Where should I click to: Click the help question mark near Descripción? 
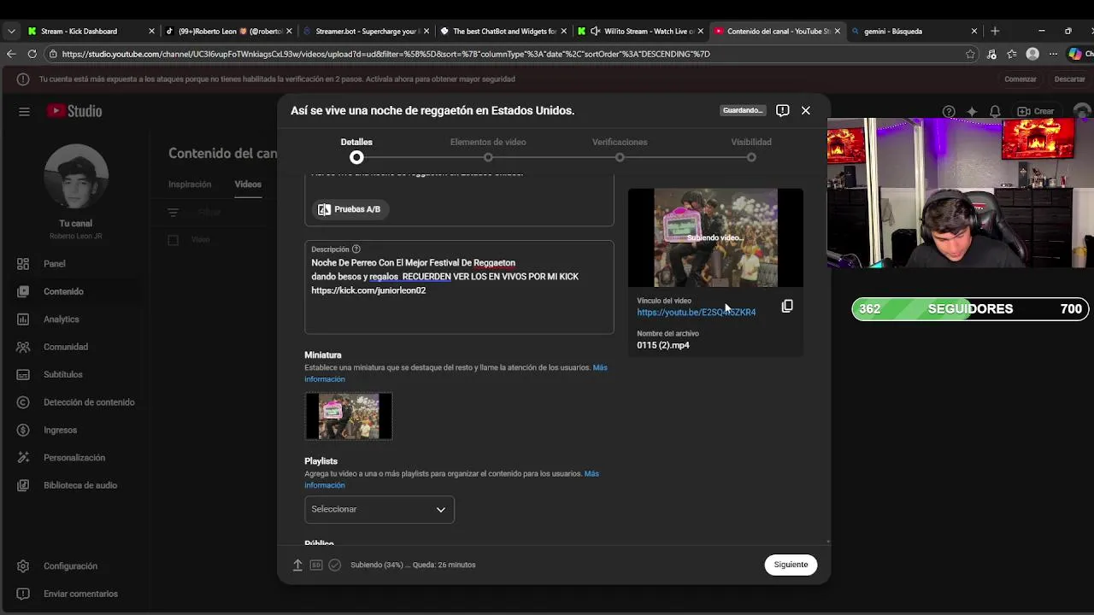point(356,249)
